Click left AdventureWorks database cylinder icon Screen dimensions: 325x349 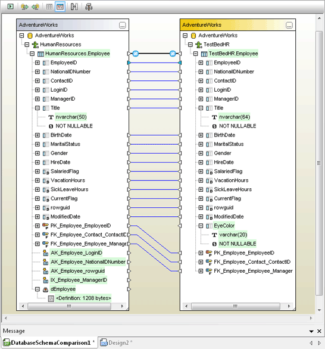(30, 36)
